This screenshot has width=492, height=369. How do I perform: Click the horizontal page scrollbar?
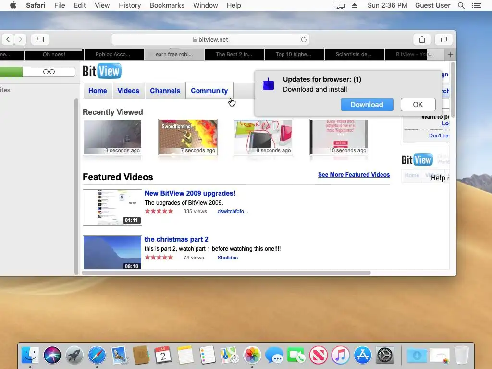point(226,273)
